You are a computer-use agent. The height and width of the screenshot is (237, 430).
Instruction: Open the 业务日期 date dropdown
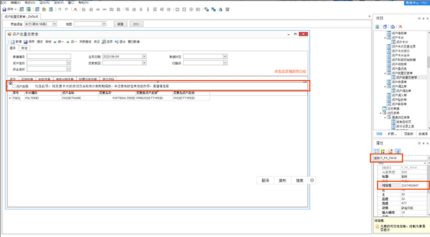click(144, 56)
